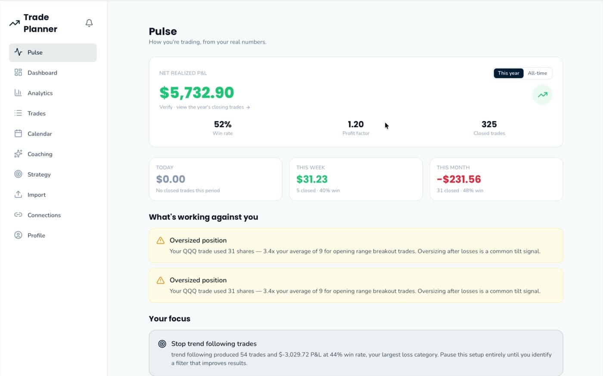Click the first Oversized position warning icon

(160, 240)
